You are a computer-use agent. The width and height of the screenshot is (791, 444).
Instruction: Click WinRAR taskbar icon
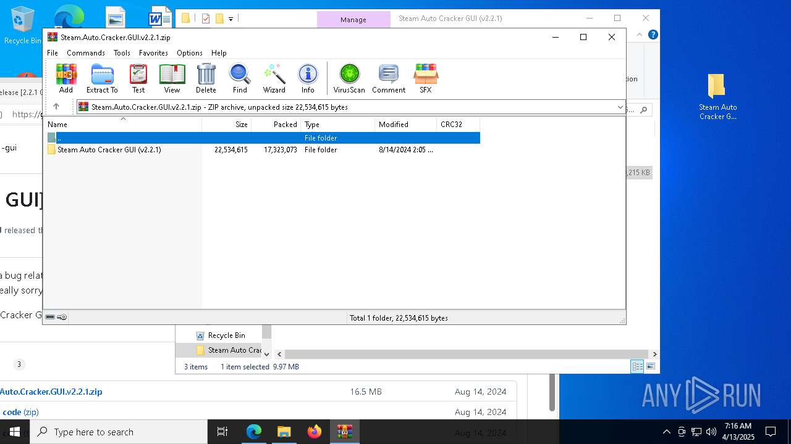(345, 432)
